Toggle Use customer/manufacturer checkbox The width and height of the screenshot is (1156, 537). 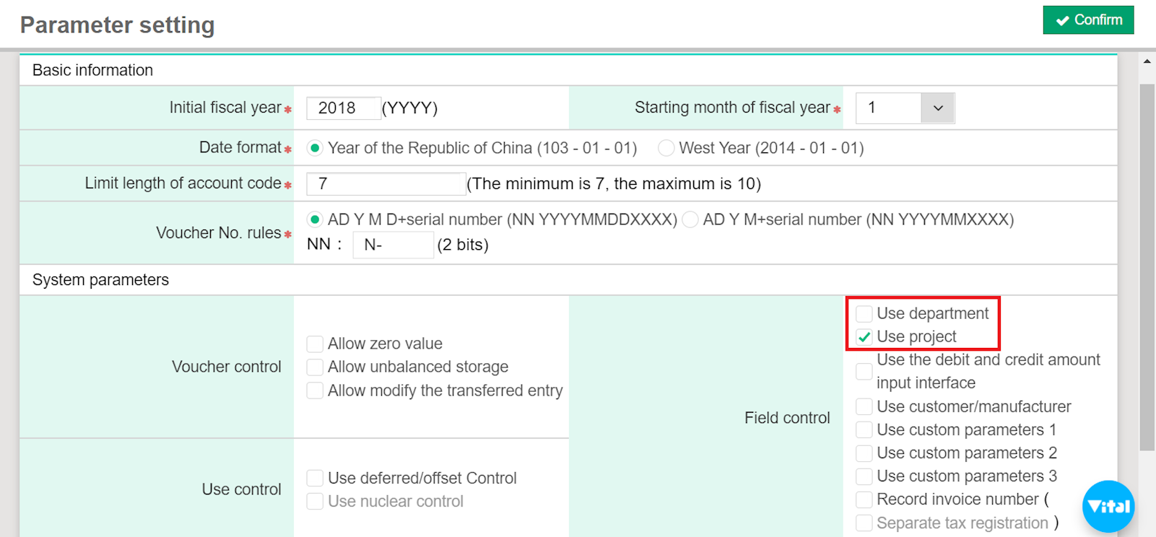click(864, 407)
